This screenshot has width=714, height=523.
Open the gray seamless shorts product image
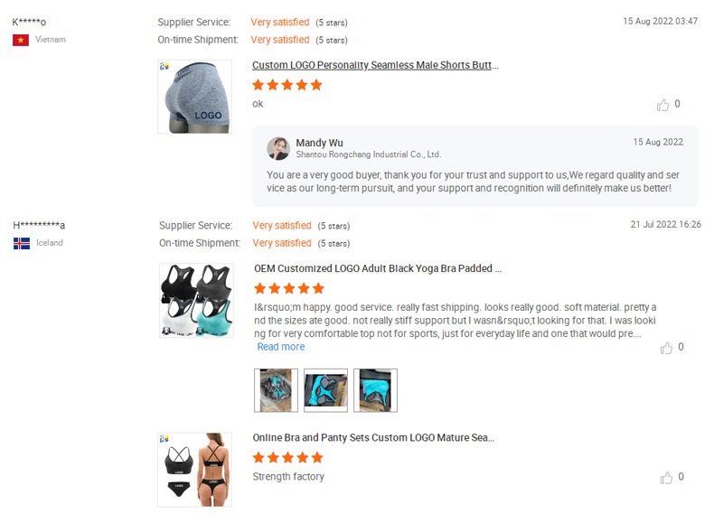point(195,97)
